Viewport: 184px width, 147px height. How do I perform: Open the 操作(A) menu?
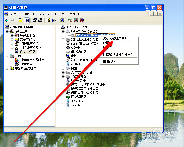pos(30,14)
